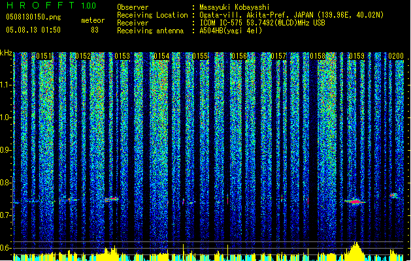
Task: Click the kHz axis unit label
Action: (6, 54)
